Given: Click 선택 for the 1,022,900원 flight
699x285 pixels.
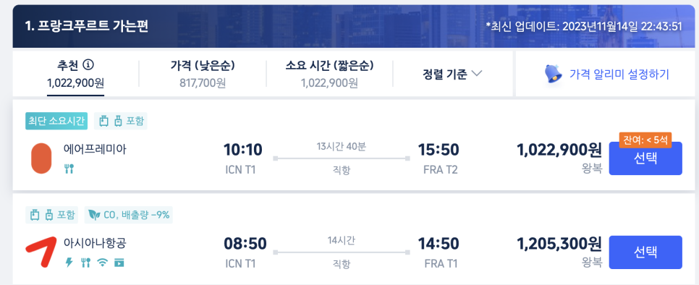Looking at the screenshot, I should coord(645,158).
